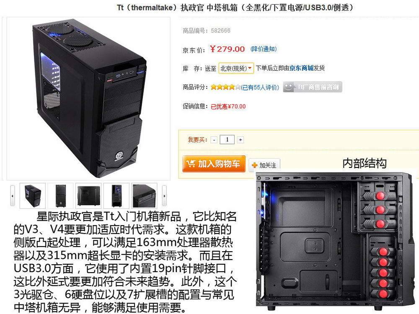This screenshot has height=314, width=419.
Task: Click the orange 加入购物车 add-to-cart button
Action: click(x=214, y=164)
